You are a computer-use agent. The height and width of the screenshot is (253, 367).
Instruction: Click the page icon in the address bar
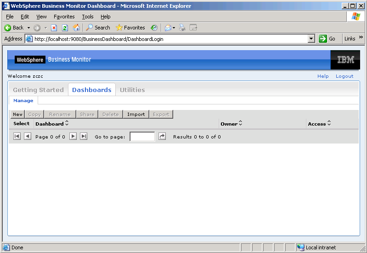pyautogui.click(x=29, y=39)
